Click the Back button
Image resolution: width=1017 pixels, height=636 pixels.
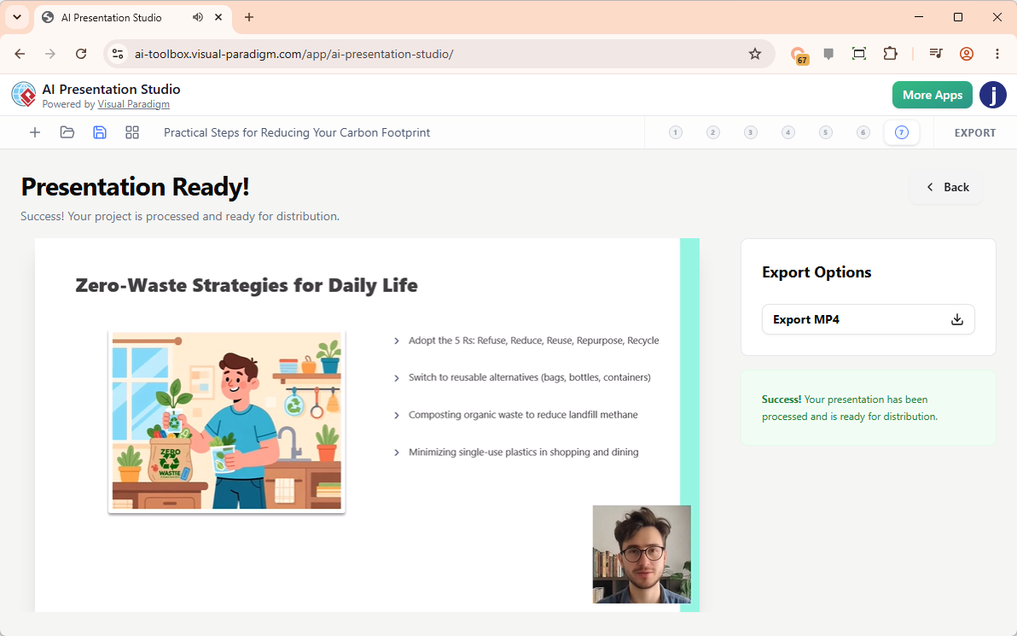point(946,187)
